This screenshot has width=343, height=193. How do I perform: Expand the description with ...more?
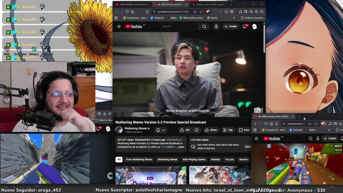click(x=180, y=147)
